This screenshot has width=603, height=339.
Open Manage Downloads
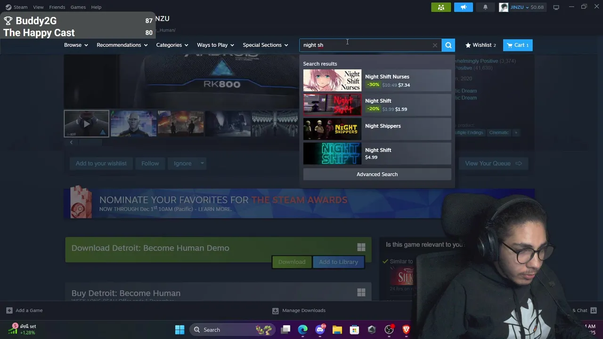(x=299, y=310)
